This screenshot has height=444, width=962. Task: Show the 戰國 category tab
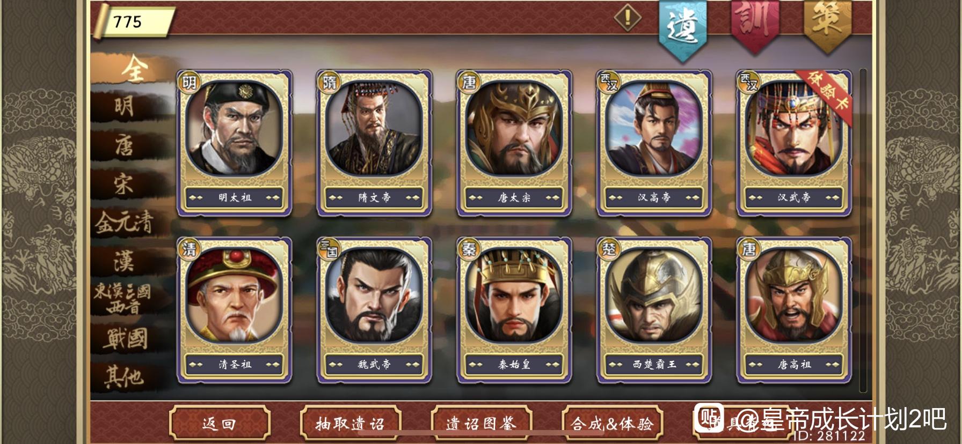125,338
